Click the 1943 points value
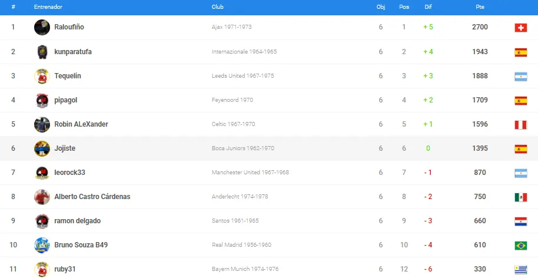Screen dimensions: 538x278 (x=480, y=52)
